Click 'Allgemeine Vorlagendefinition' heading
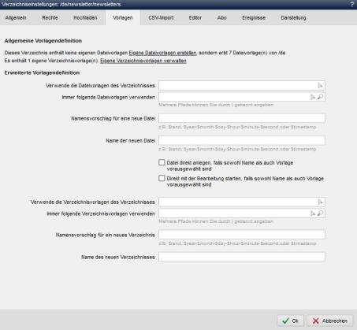This screenshot has width=357, height=330. [x=43, y=41]
